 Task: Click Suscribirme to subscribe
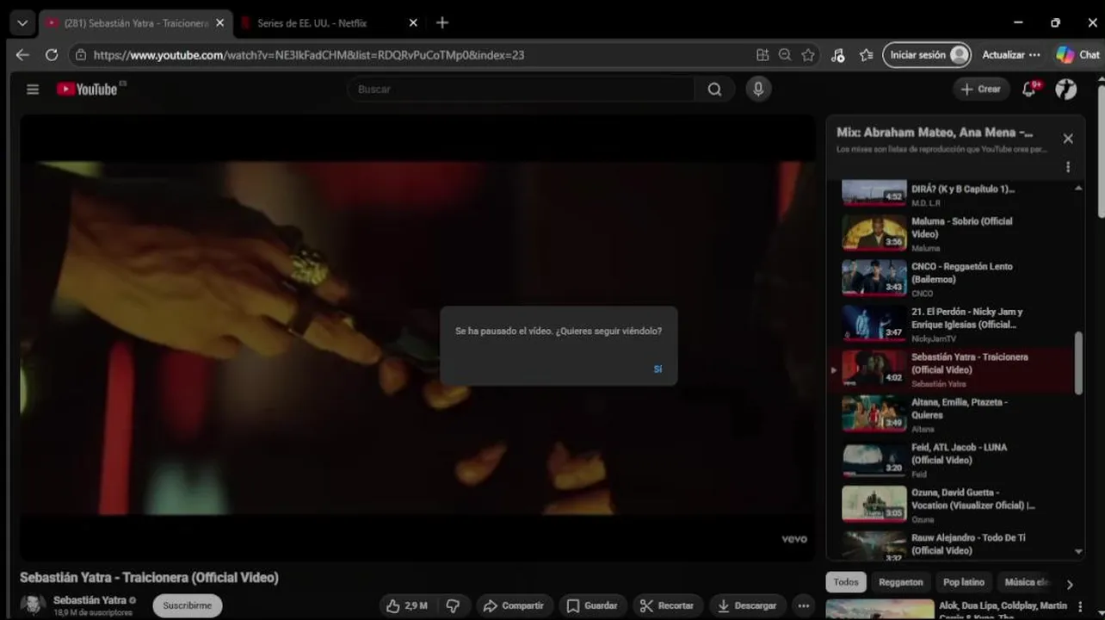(x=188, y=605)
